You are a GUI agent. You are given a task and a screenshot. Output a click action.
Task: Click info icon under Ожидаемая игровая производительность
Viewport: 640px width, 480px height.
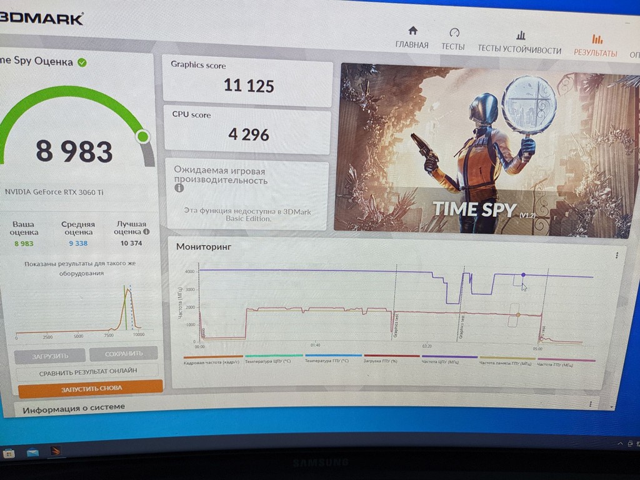[x=179, y=187]
